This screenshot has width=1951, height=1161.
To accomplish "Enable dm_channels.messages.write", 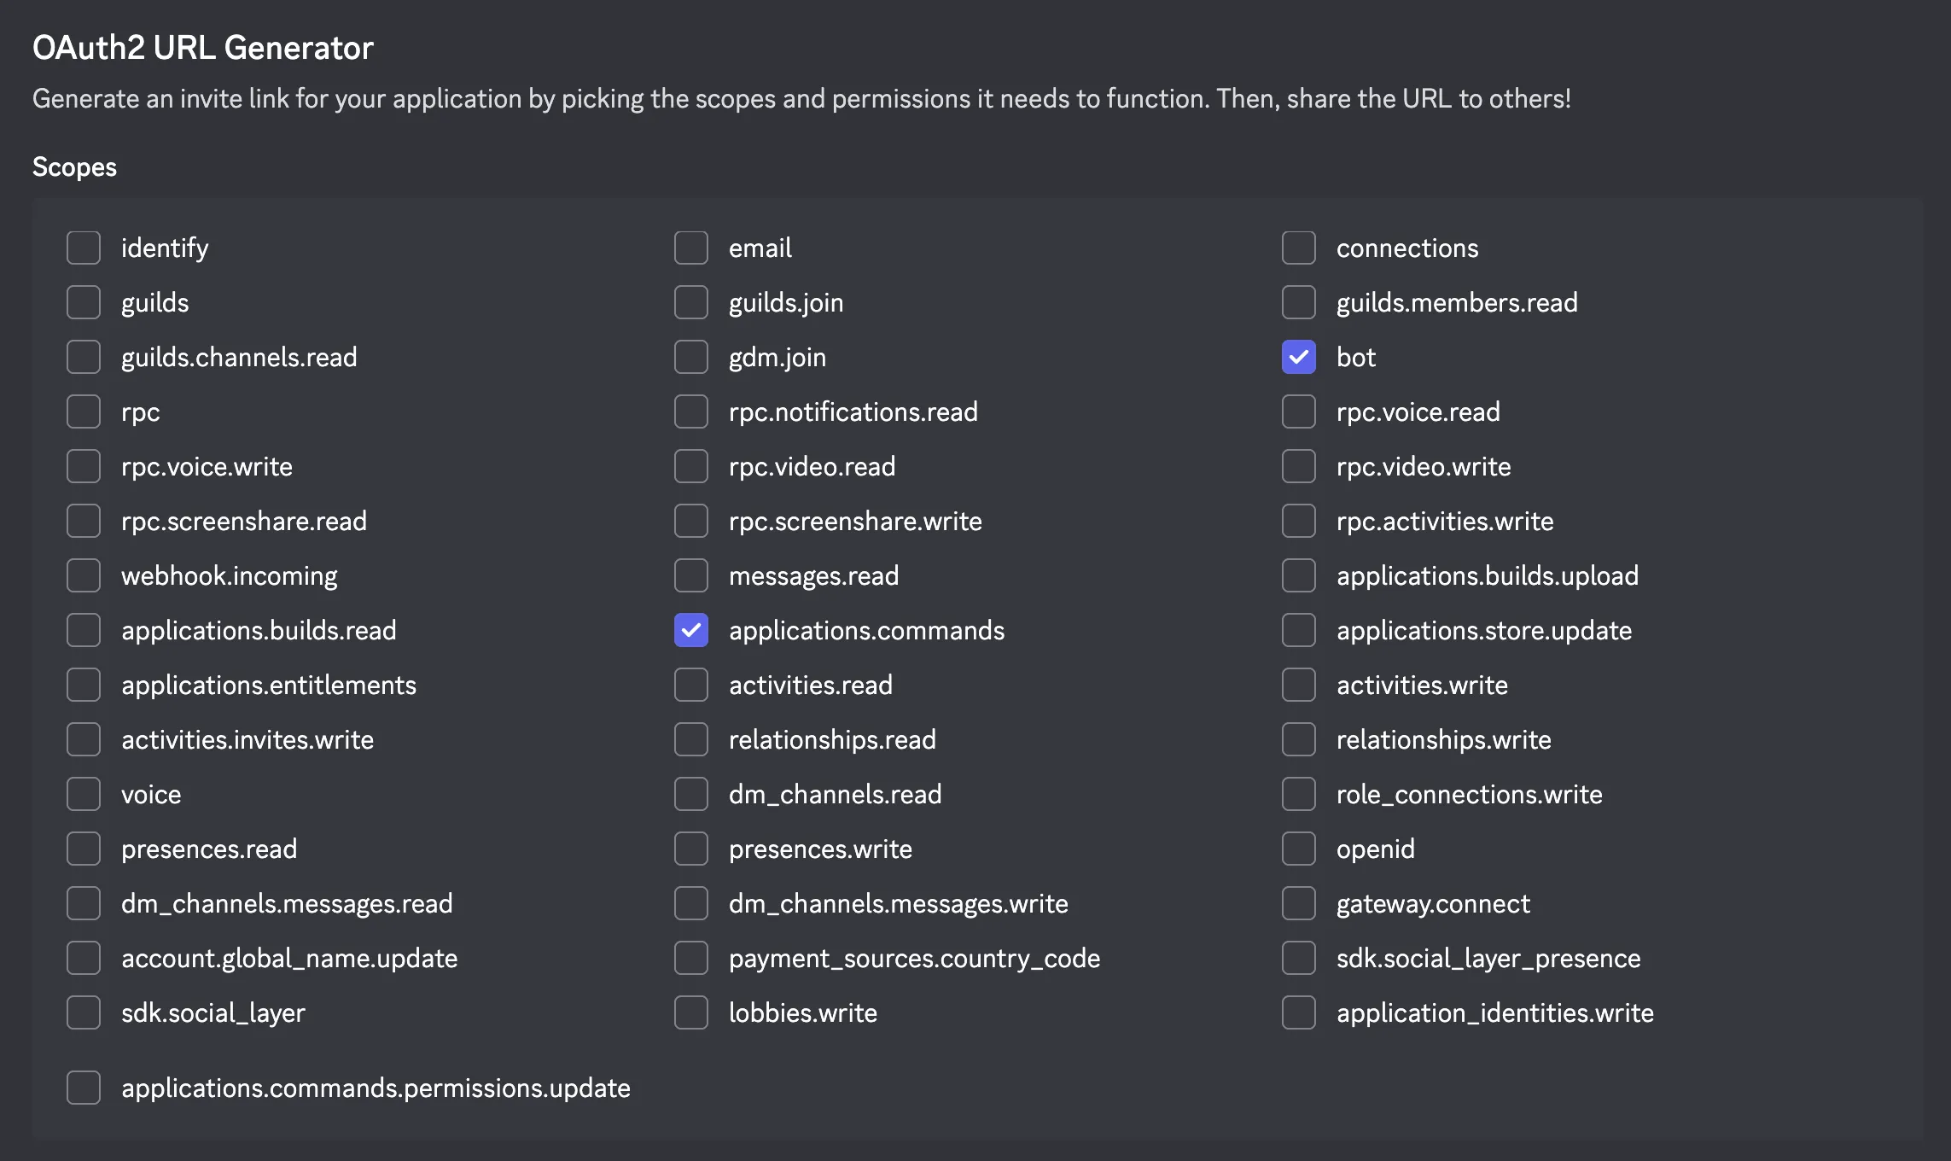I will click(691, 903).
